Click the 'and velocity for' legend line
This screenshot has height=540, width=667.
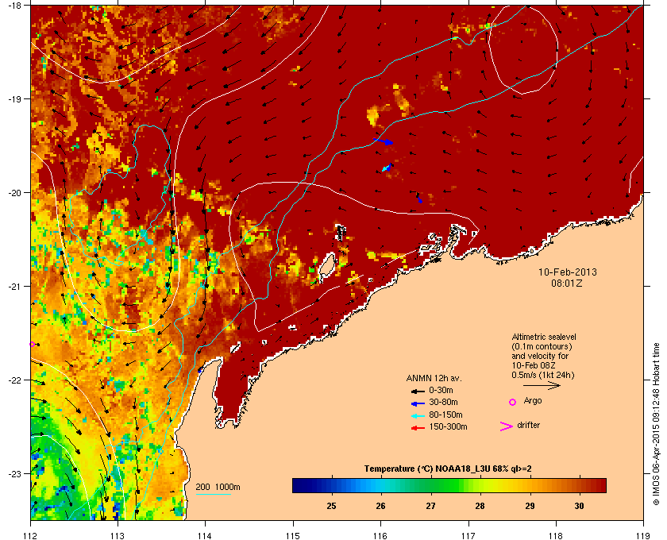[540, 357]
